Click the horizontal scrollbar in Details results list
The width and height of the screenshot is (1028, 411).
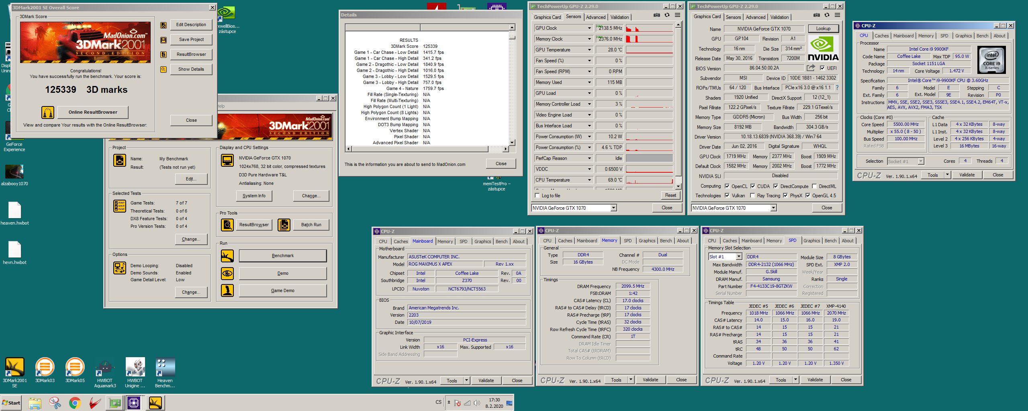click(427, 149)
